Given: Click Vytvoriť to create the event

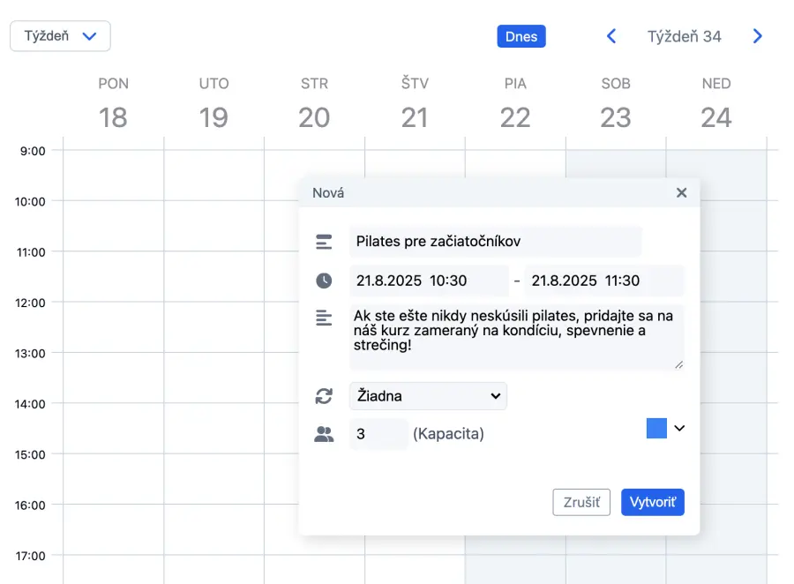Looking at the screenshot, I should (652, 502).
